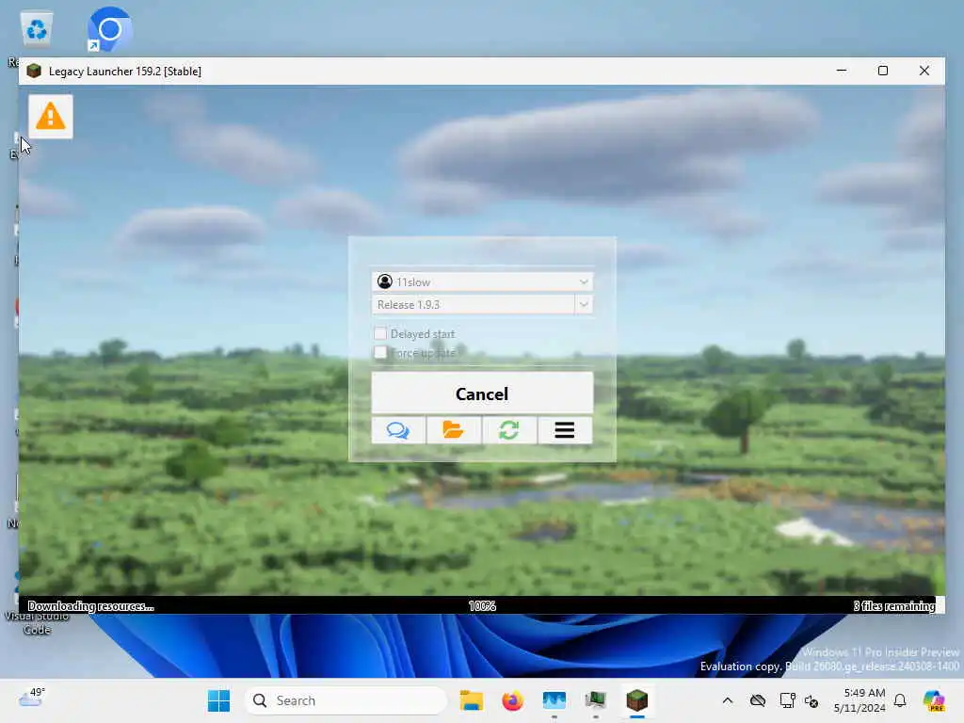This screenshot has width=964, height=723.
Task: Open the dark monitor app on the taskbar
Action: [595, 700]
